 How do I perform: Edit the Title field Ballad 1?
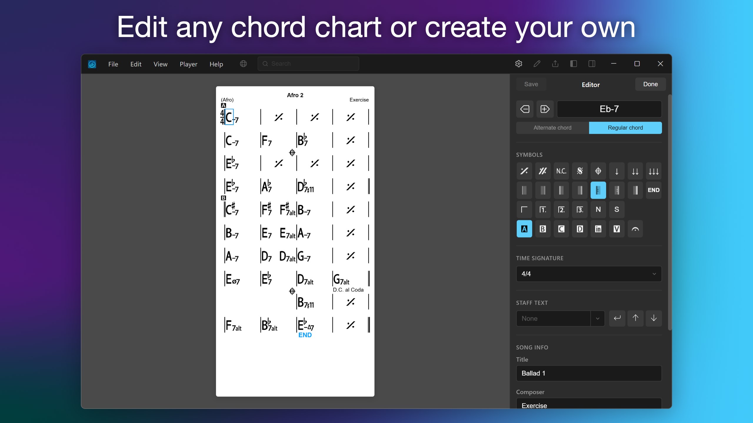pos(589,373)
